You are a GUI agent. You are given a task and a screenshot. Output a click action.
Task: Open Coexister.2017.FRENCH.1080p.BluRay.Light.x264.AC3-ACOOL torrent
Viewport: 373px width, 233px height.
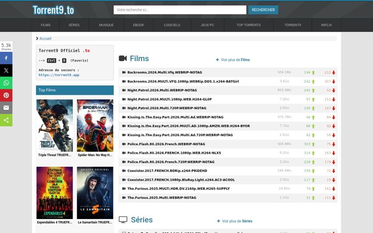click(x=181, y=180)
